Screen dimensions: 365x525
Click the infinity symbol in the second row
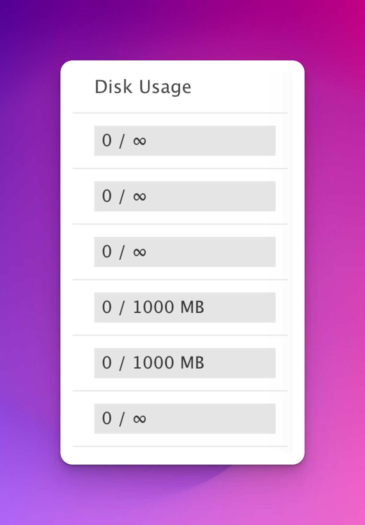(140, 197)
